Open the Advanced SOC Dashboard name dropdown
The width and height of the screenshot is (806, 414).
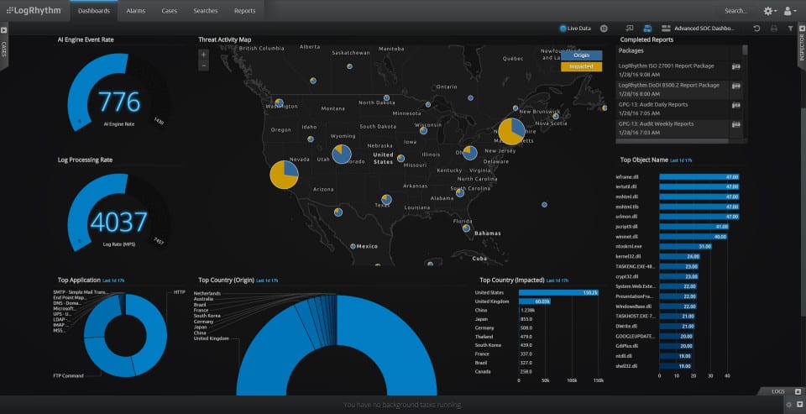704,29
